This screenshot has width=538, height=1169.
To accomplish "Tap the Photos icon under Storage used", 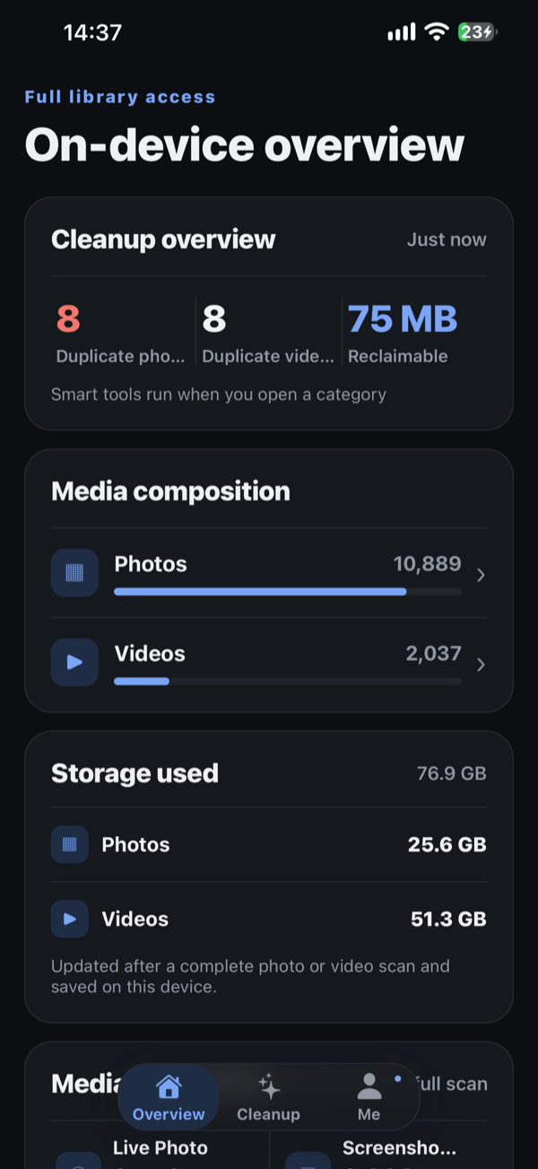I will click(x=70, y=844).
